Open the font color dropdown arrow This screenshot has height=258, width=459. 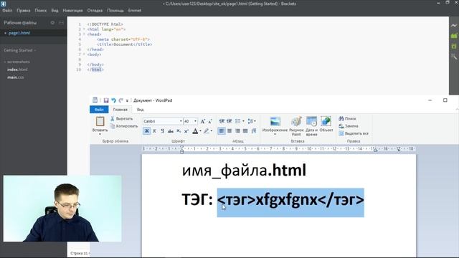(200, 131)
